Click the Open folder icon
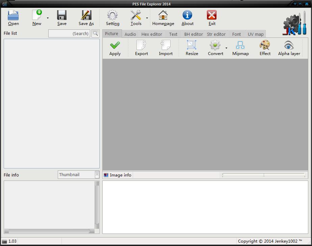Viewport: 312px width, 246px height. (13, 15)
